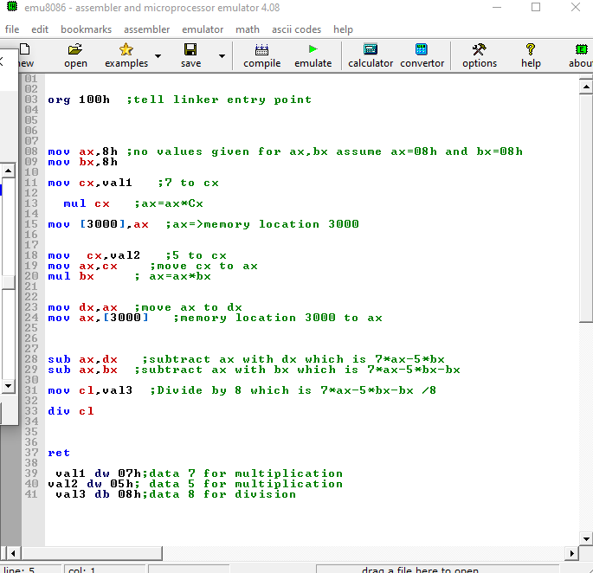This screenshot has width=593, height=573.
Task: Start emulation with the green play icon
Action: [x=313, y=49]
